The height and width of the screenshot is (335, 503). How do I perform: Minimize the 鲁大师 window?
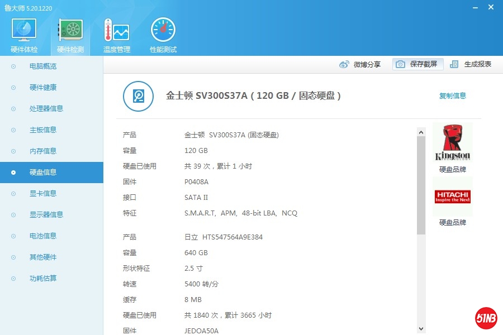pyautogui.click(x=476, y=7)
